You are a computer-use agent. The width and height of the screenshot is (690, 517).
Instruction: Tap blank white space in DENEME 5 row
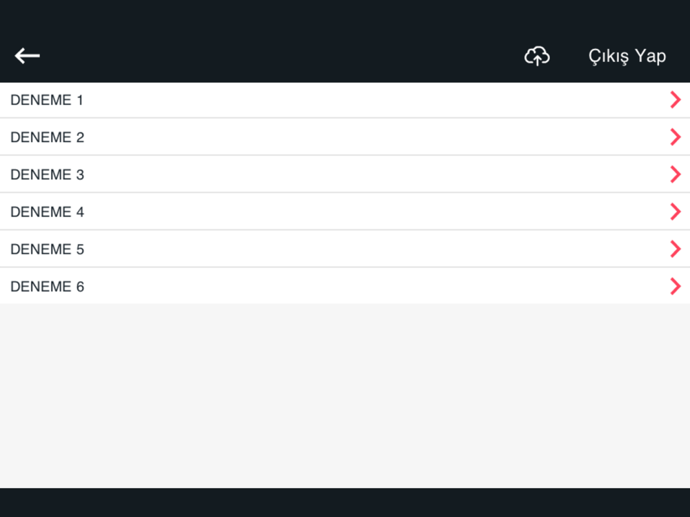(x=374, y=250)
